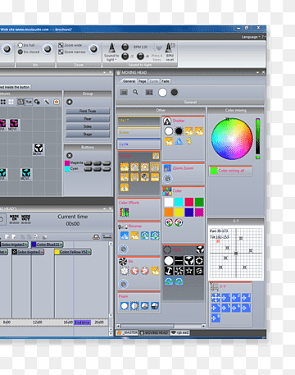The height and width of the screenshot is (375, 295).
Task: Choose the Zoom wide preset
Action: point(70,45)
